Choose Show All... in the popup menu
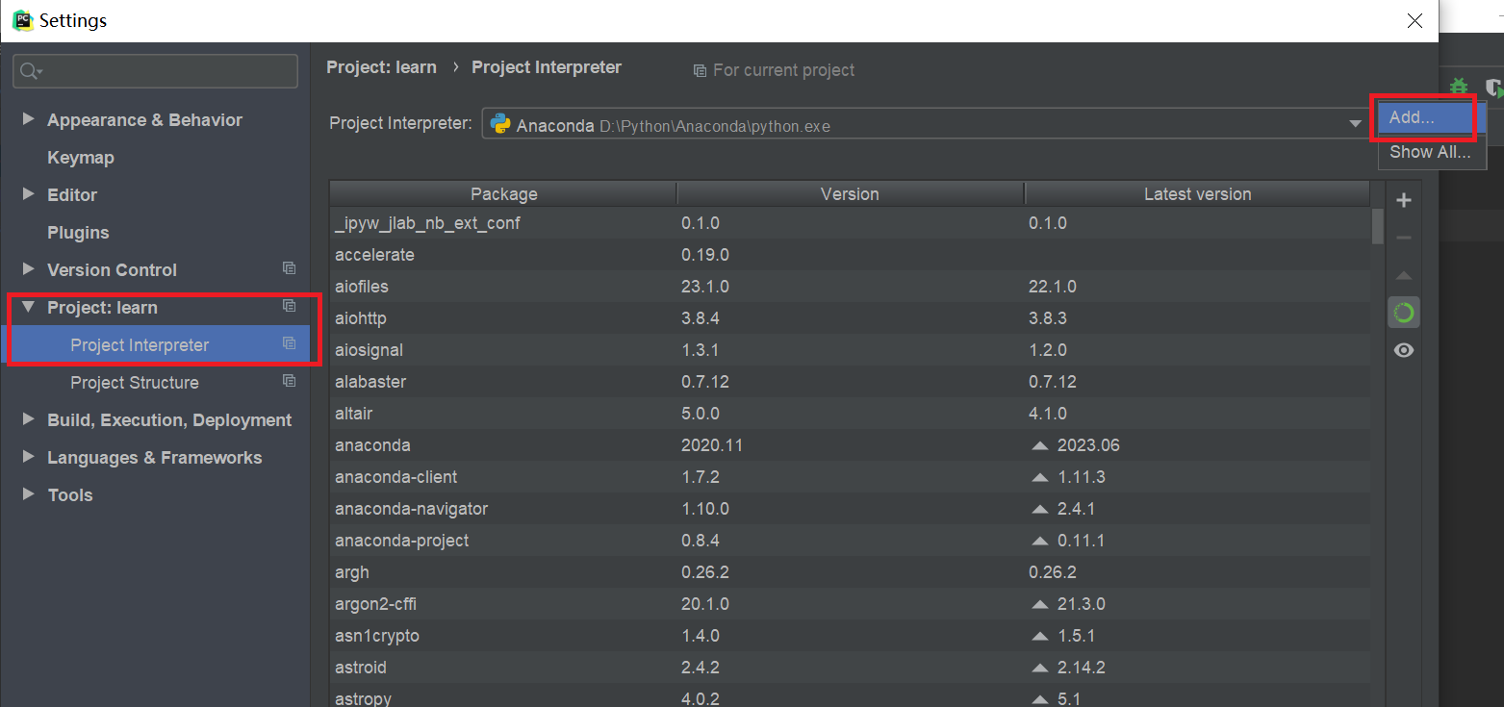 tap(1430, 152)
